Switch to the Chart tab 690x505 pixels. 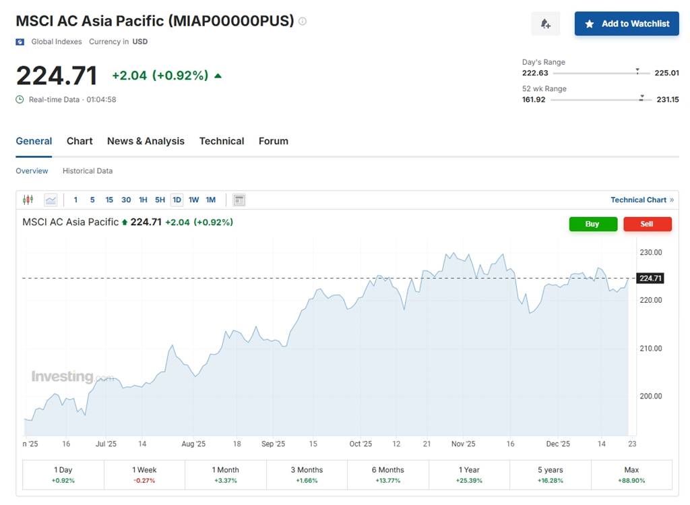tap(79, 141)
